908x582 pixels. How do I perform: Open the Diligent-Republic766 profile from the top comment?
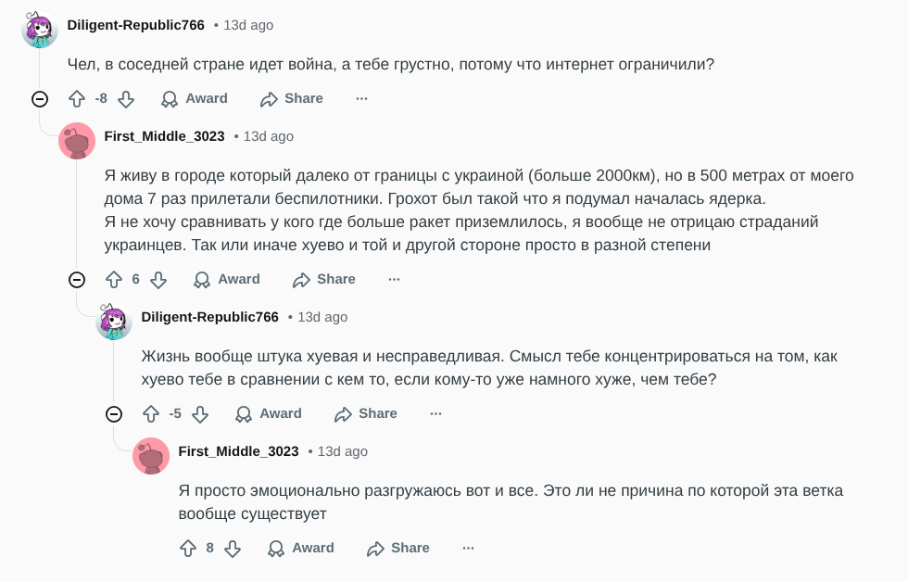click(136, 25)
